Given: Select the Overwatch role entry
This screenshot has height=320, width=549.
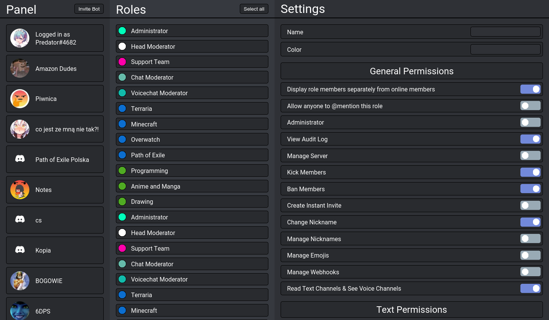Looking at the screenshot, I should [x=192, y=139].
